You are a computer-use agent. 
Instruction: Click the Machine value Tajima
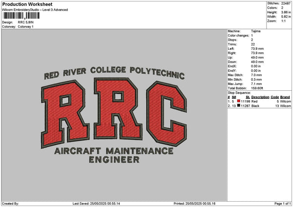[x=256, y=30]
